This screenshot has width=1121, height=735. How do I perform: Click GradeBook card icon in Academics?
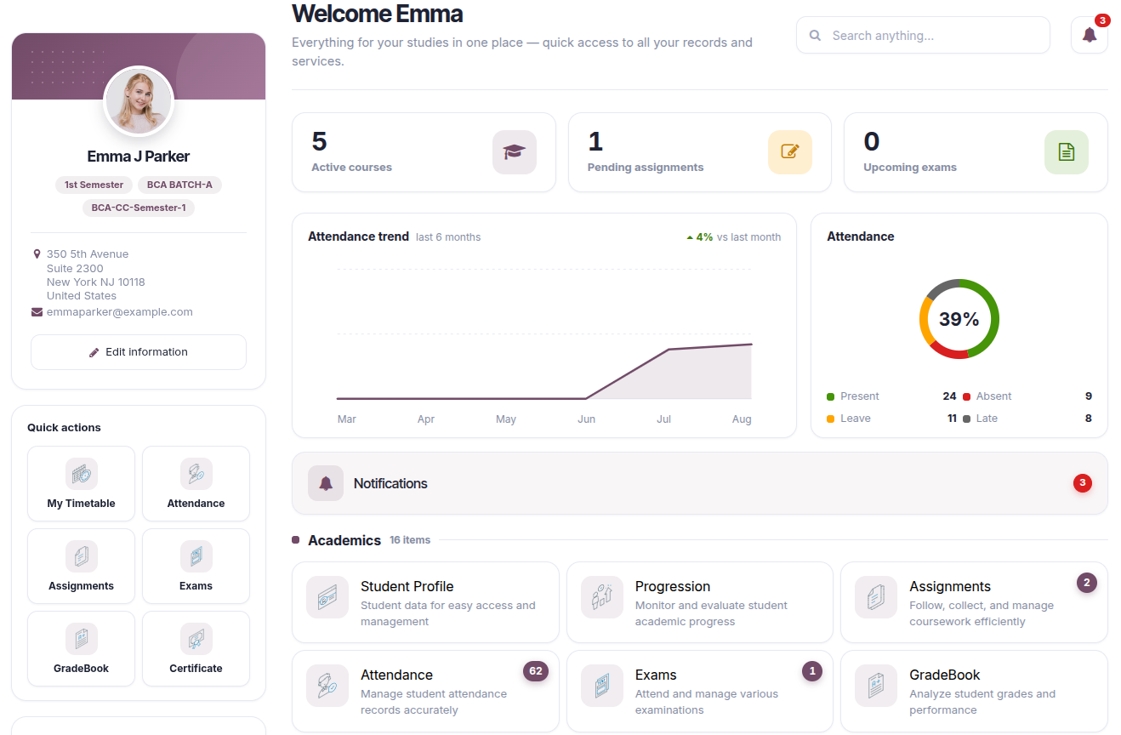876,686
